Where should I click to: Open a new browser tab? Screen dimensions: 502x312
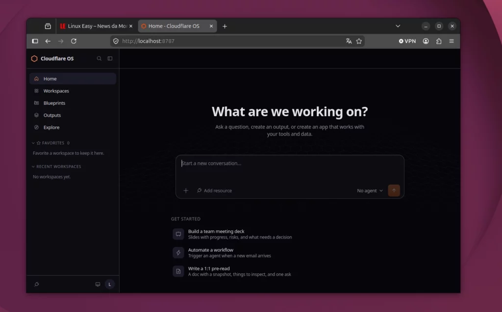[225, 26]
